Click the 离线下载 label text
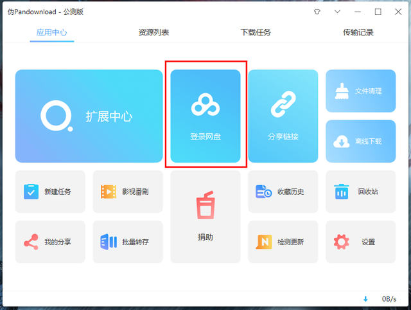 [x=368, y=141]
